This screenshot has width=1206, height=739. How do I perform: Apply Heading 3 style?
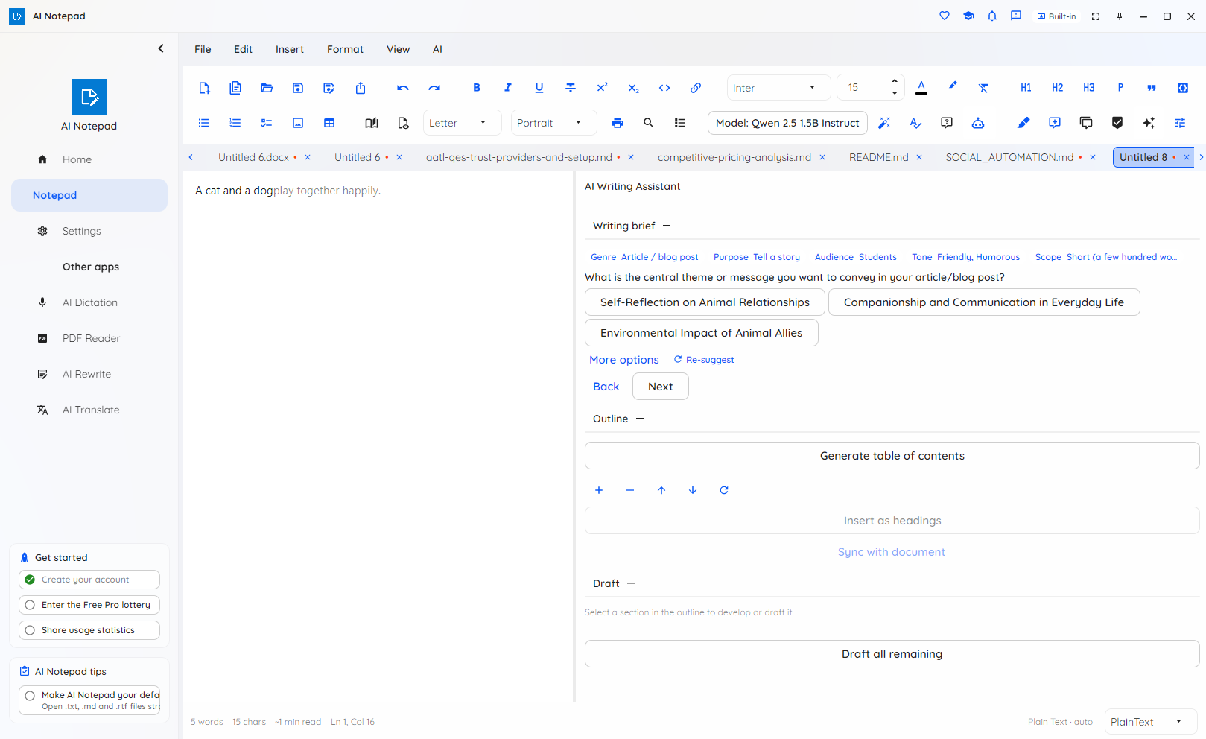pyautogui.click(x=1088, y=88)
